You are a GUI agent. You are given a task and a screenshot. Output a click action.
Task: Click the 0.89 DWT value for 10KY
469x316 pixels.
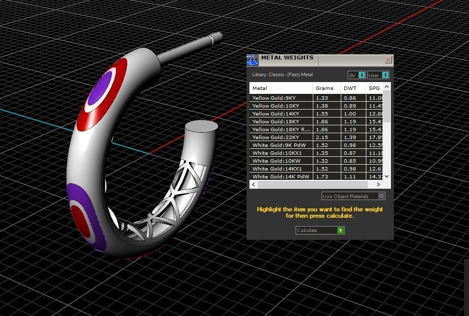click(x=350, y=106)
